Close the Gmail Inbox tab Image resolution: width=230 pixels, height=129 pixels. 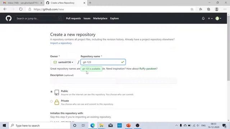(41, 3)
